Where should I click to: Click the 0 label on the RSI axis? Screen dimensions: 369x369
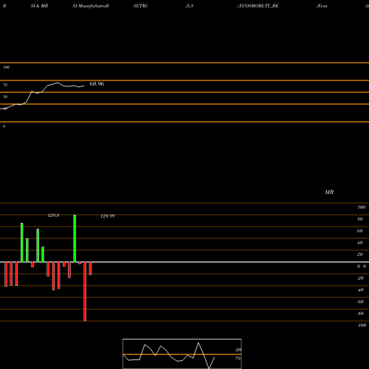click(x=4, y=126)
